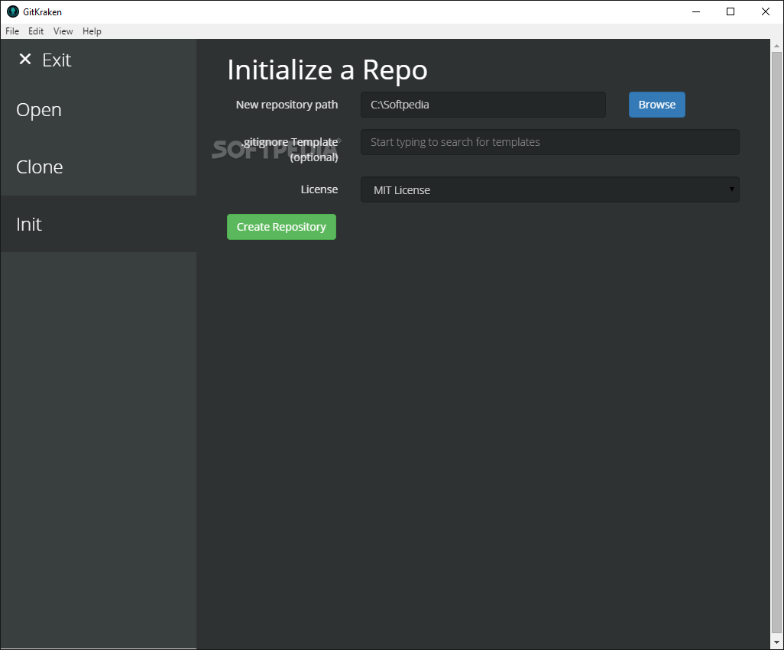
Task: Open the View menu
Action: tap(63, 31)
